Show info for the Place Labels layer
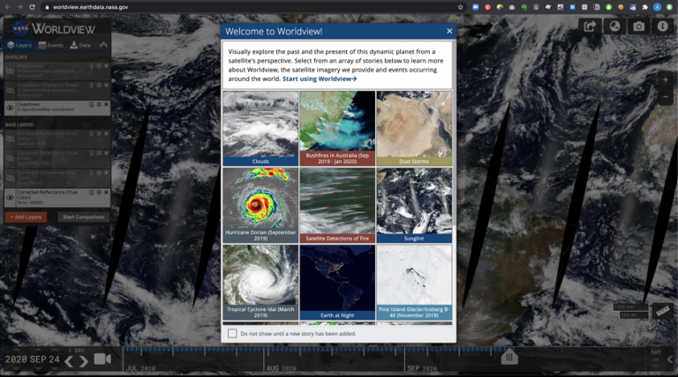This screenshot has width=678, height=377. click(91, 66)
